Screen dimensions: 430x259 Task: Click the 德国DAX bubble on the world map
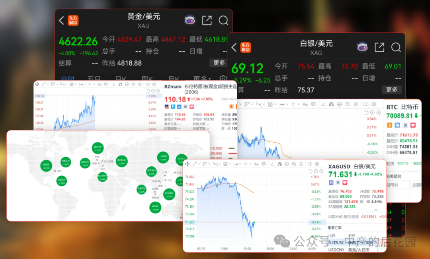pos(121,161)
